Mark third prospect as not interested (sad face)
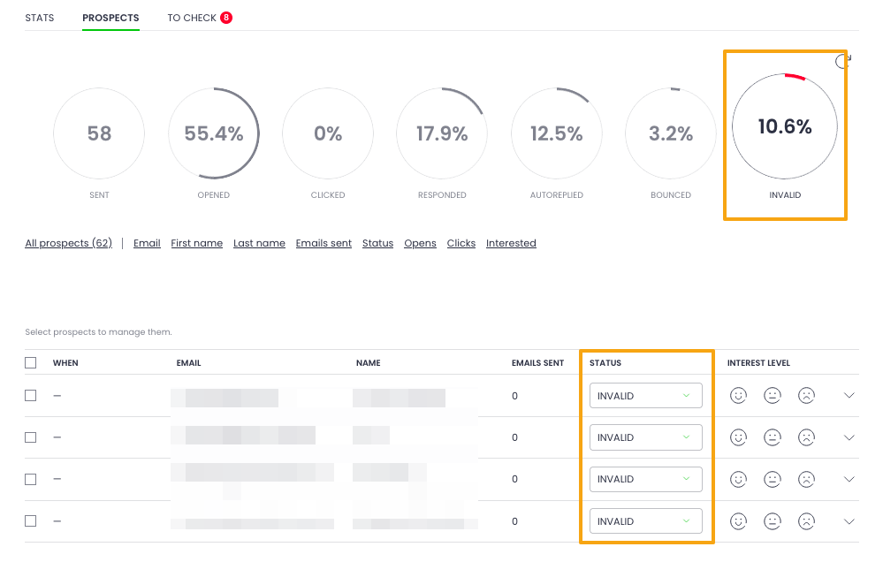Viewport: 883px width, 562px height. (806, 479)
